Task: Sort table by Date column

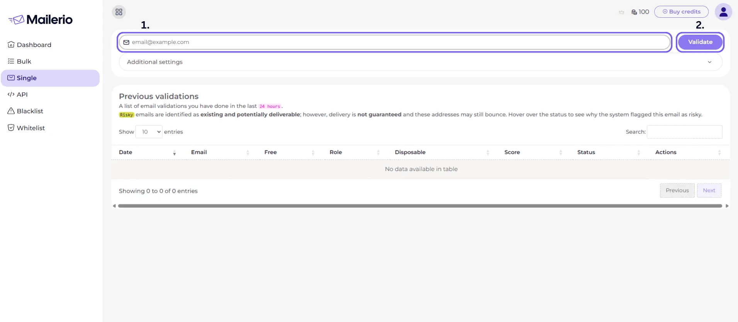Action: (147, 152)
